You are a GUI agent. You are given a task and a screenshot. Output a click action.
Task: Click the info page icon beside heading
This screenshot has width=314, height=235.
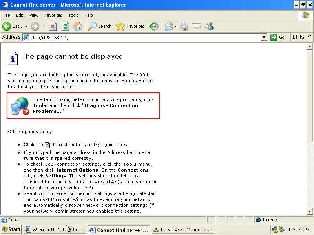coord(13,58)
